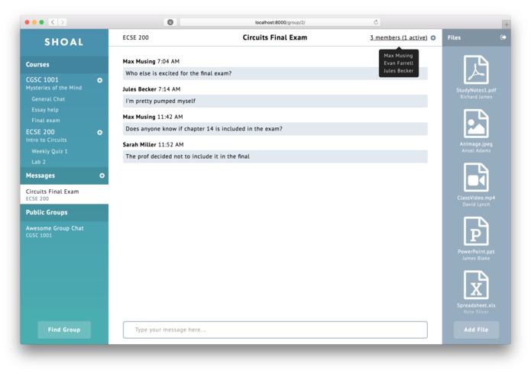Image resolution: width=531 pixels, height=377 pixels.
Task: Click the Courses section header
Action: [64, 64]
